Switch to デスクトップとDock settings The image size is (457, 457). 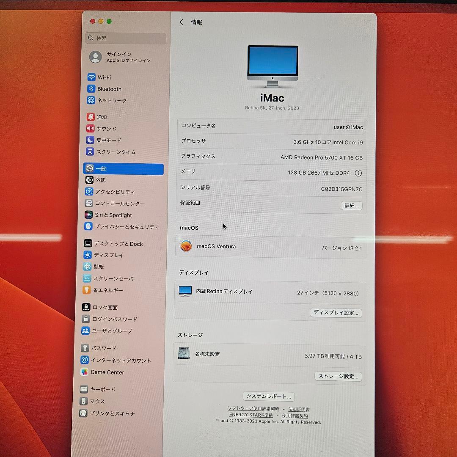(x=115, y=243)
